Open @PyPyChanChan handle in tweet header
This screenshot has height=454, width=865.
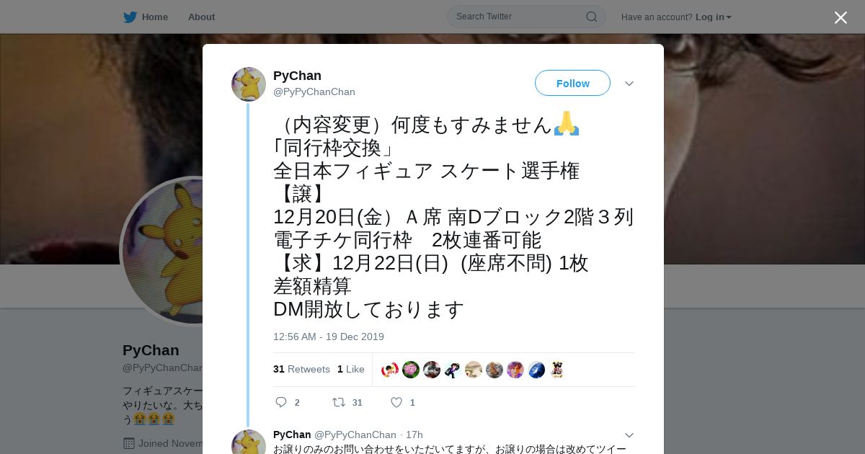(314, 92)
